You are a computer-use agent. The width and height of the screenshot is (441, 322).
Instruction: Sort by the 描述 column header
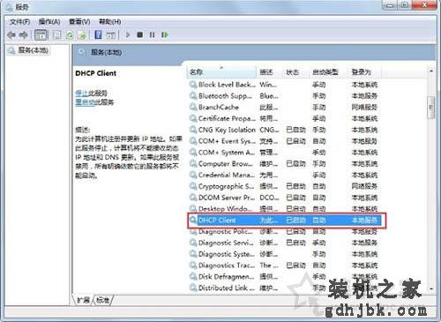tap(269, 72)
